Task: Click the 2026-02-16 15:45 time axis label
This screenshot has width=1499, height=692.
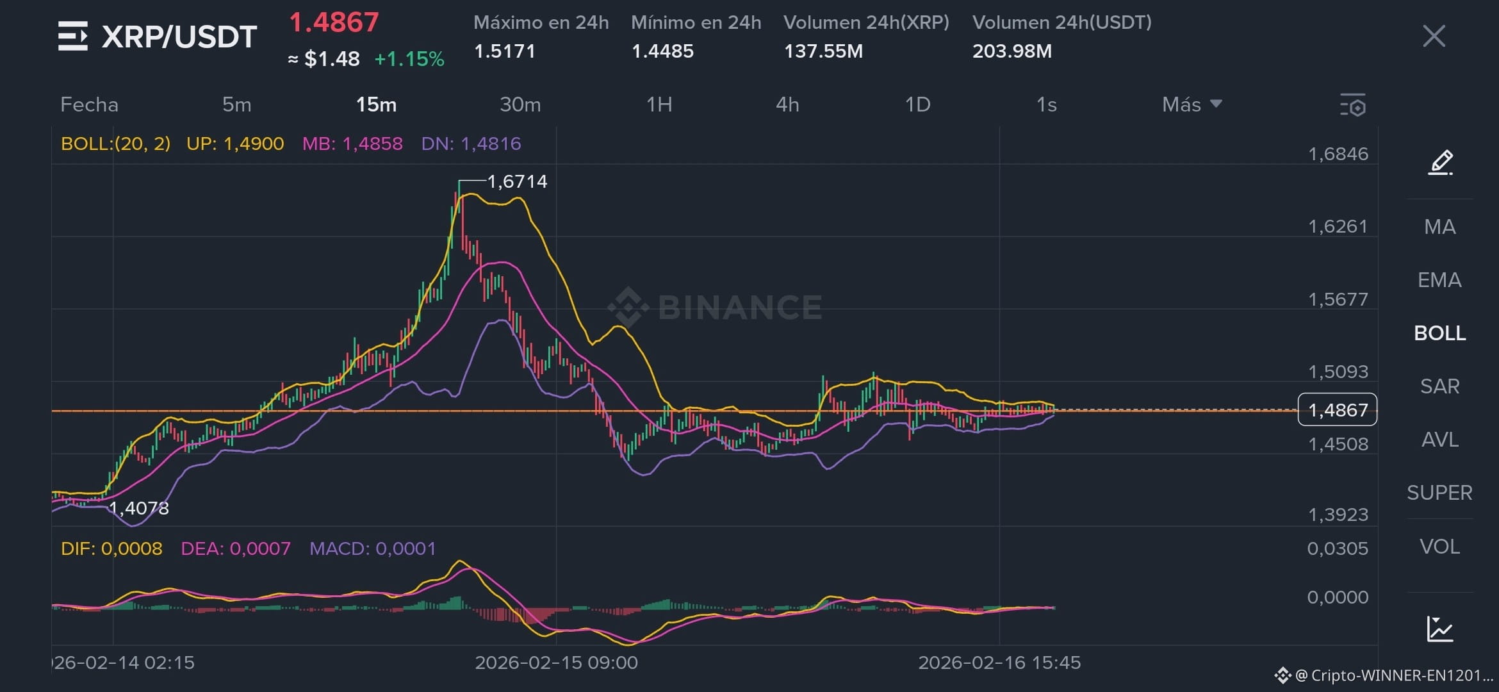Action: click(999, 663)
